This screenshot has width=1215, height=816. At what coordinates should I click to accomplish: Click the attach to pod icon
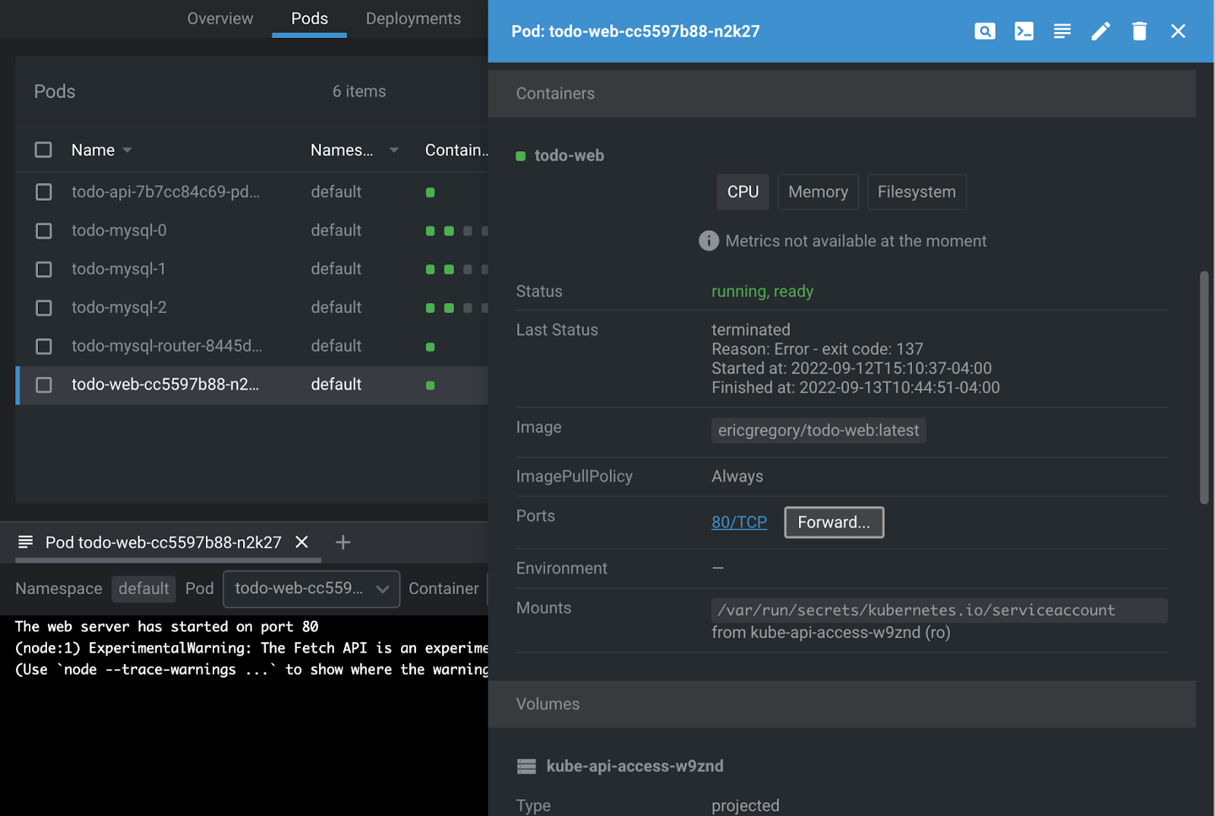[x=985, y=31]
